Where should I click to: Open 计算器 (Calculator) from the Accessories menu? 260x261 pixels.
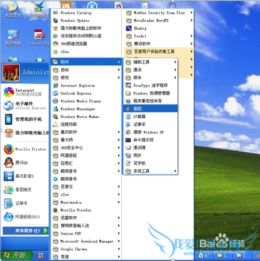click(150, 116)
